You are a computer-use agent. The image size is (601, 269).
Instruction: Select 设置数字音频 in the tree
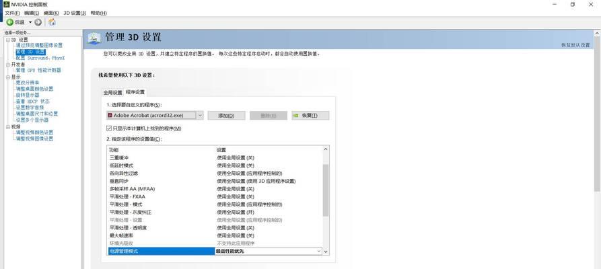[30, 108]
